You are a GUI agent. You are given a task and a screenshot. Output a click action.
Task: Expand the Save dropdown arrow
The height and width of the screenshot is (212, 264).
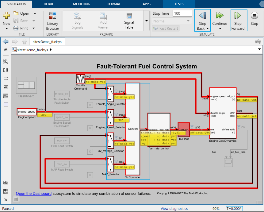(34, 21)
